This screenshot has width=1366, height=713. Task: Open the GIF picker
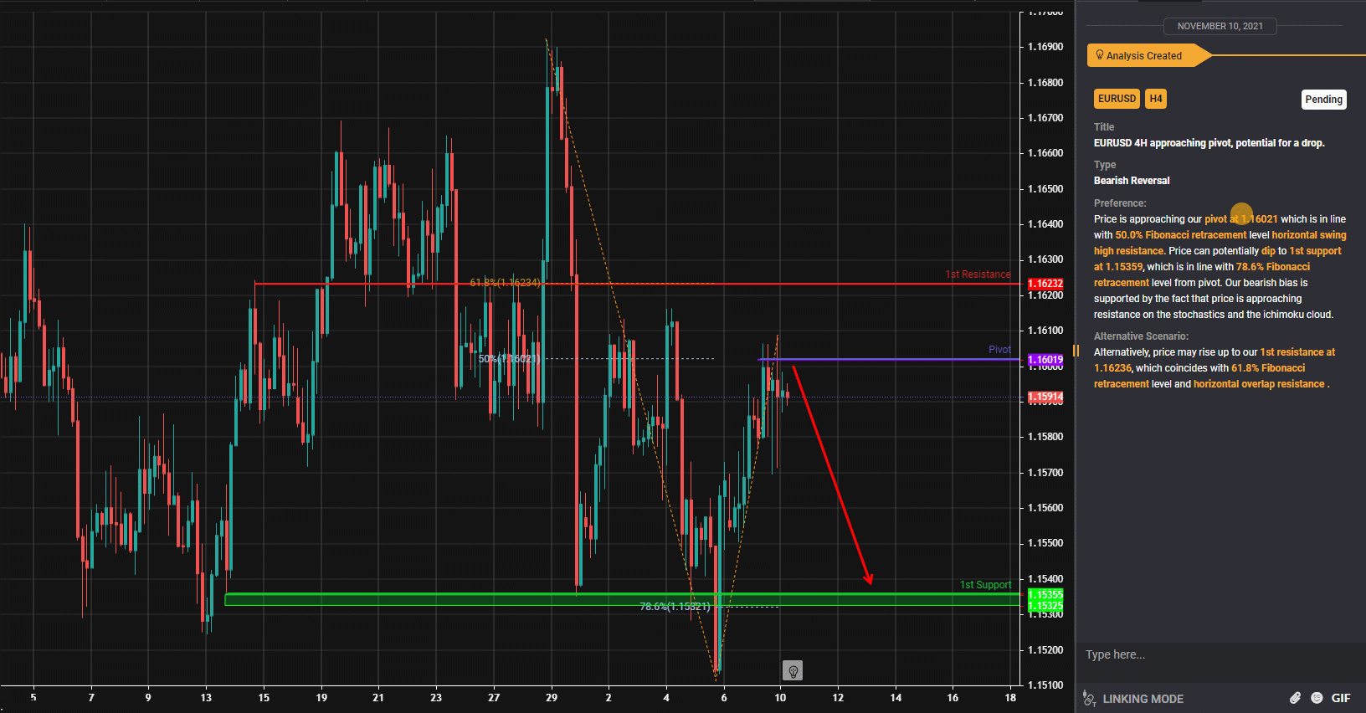click(1341, 698)
